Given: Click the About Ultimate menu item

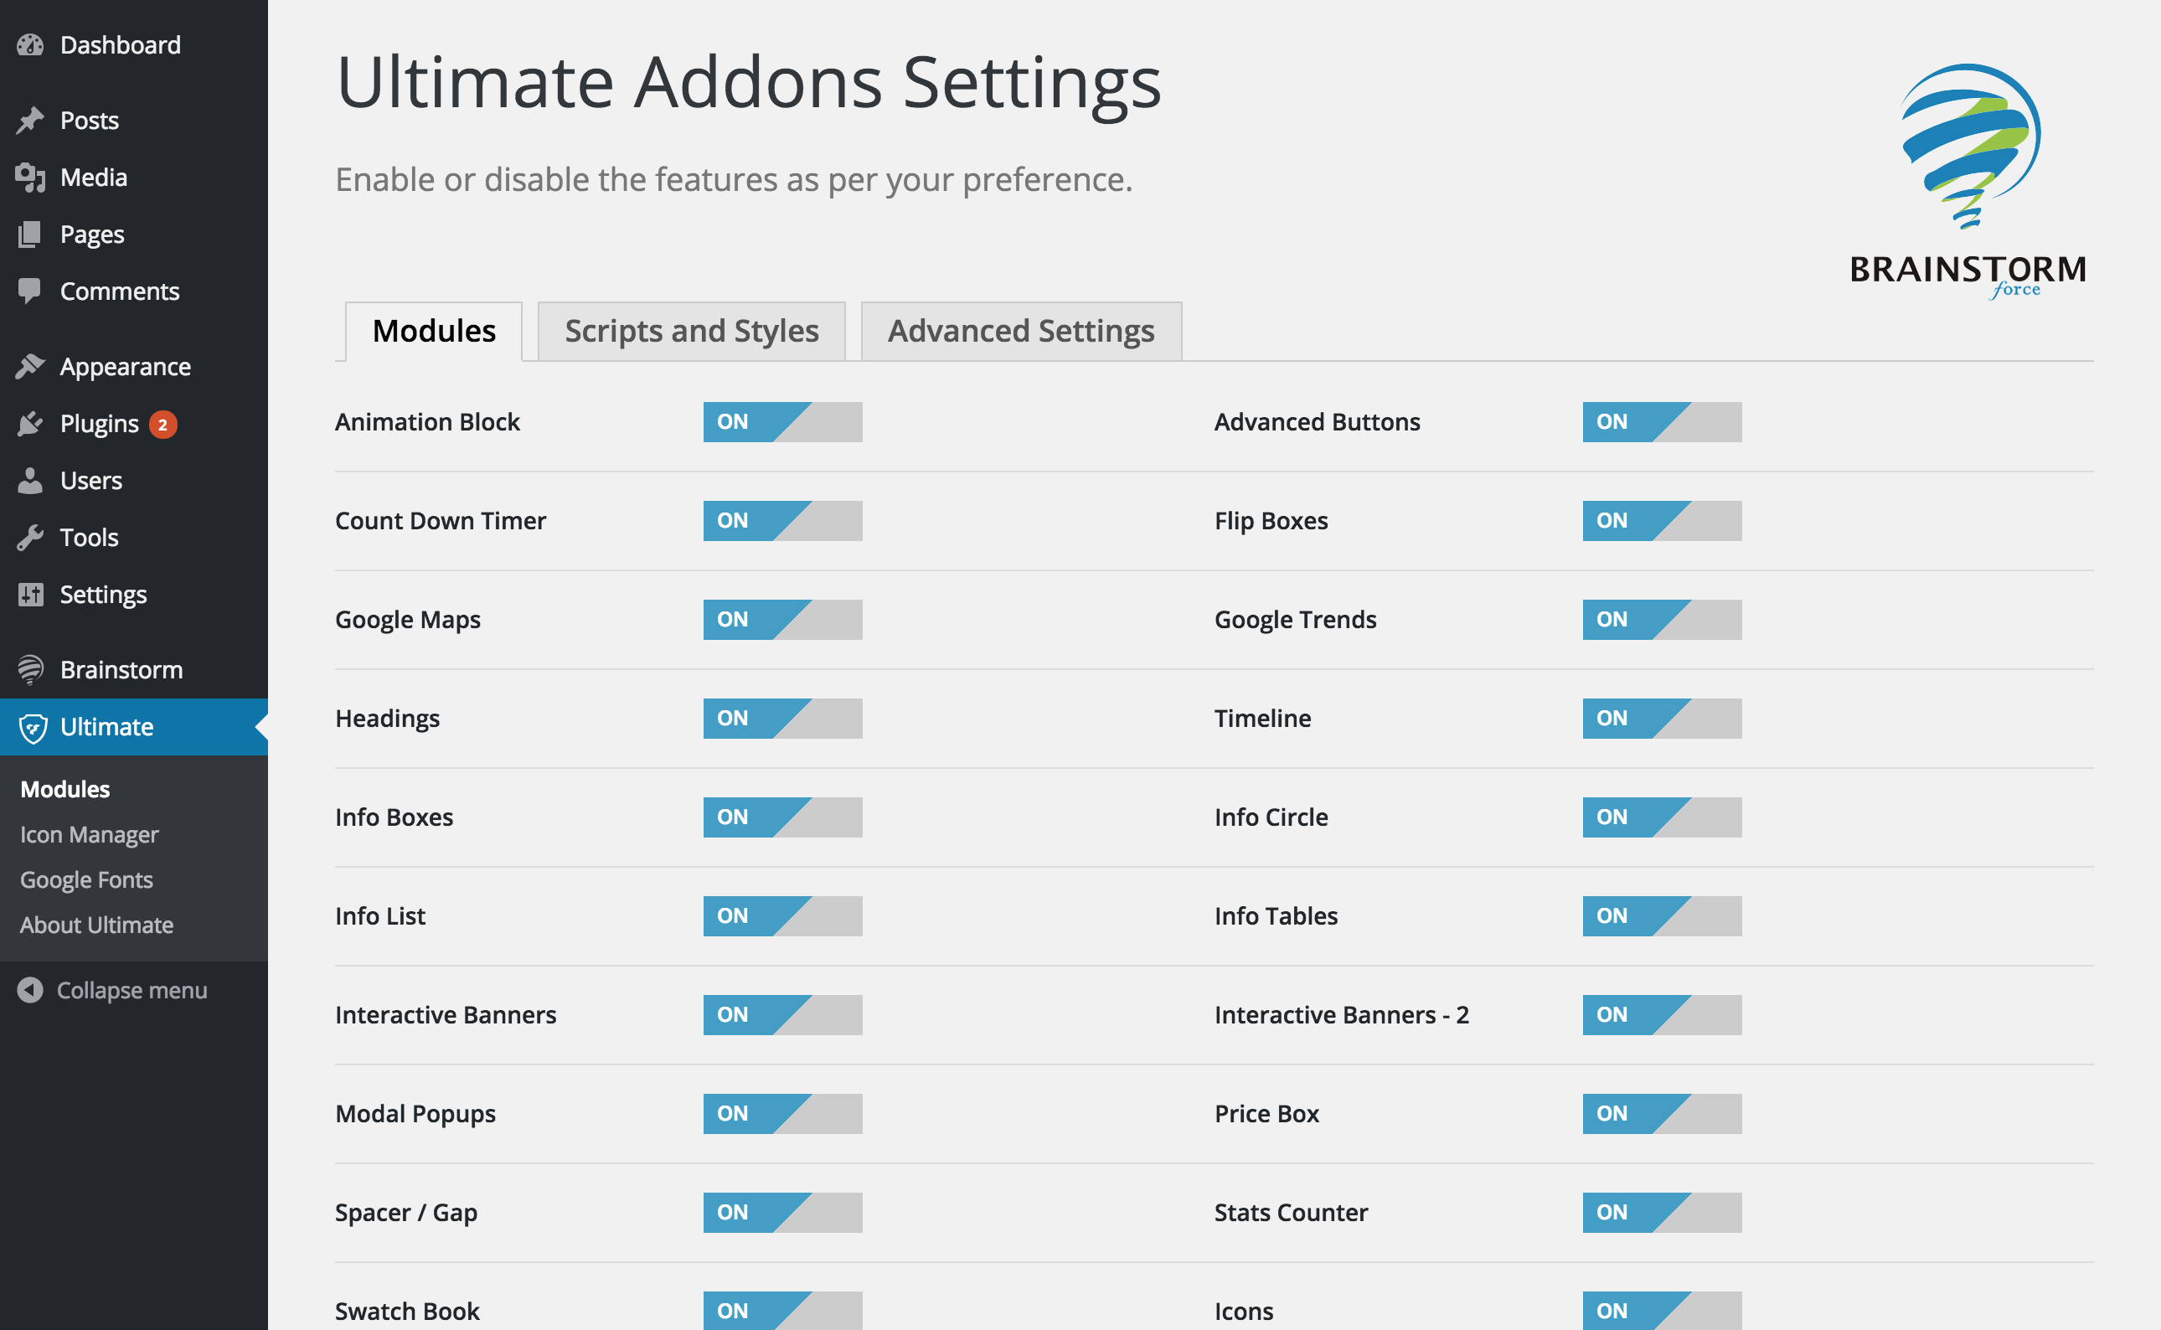Looking at the screenshot, I should pos(95,923).
